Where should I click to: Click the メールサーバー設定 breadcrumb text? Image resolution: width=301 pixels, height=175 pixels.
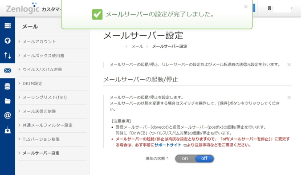(170, 46)
